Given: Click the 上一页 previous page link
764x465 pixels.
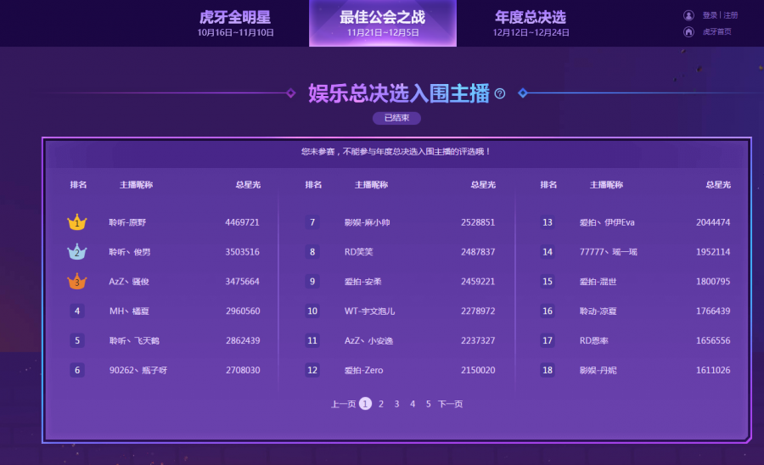Looking at the screenshot, I should pos(343,404).
